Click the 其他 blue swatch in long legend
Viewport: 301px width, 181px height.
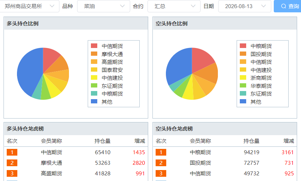pos(94,102)
